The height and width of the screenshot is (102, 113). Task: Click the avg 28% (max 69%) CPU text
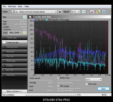coord(65,91)
